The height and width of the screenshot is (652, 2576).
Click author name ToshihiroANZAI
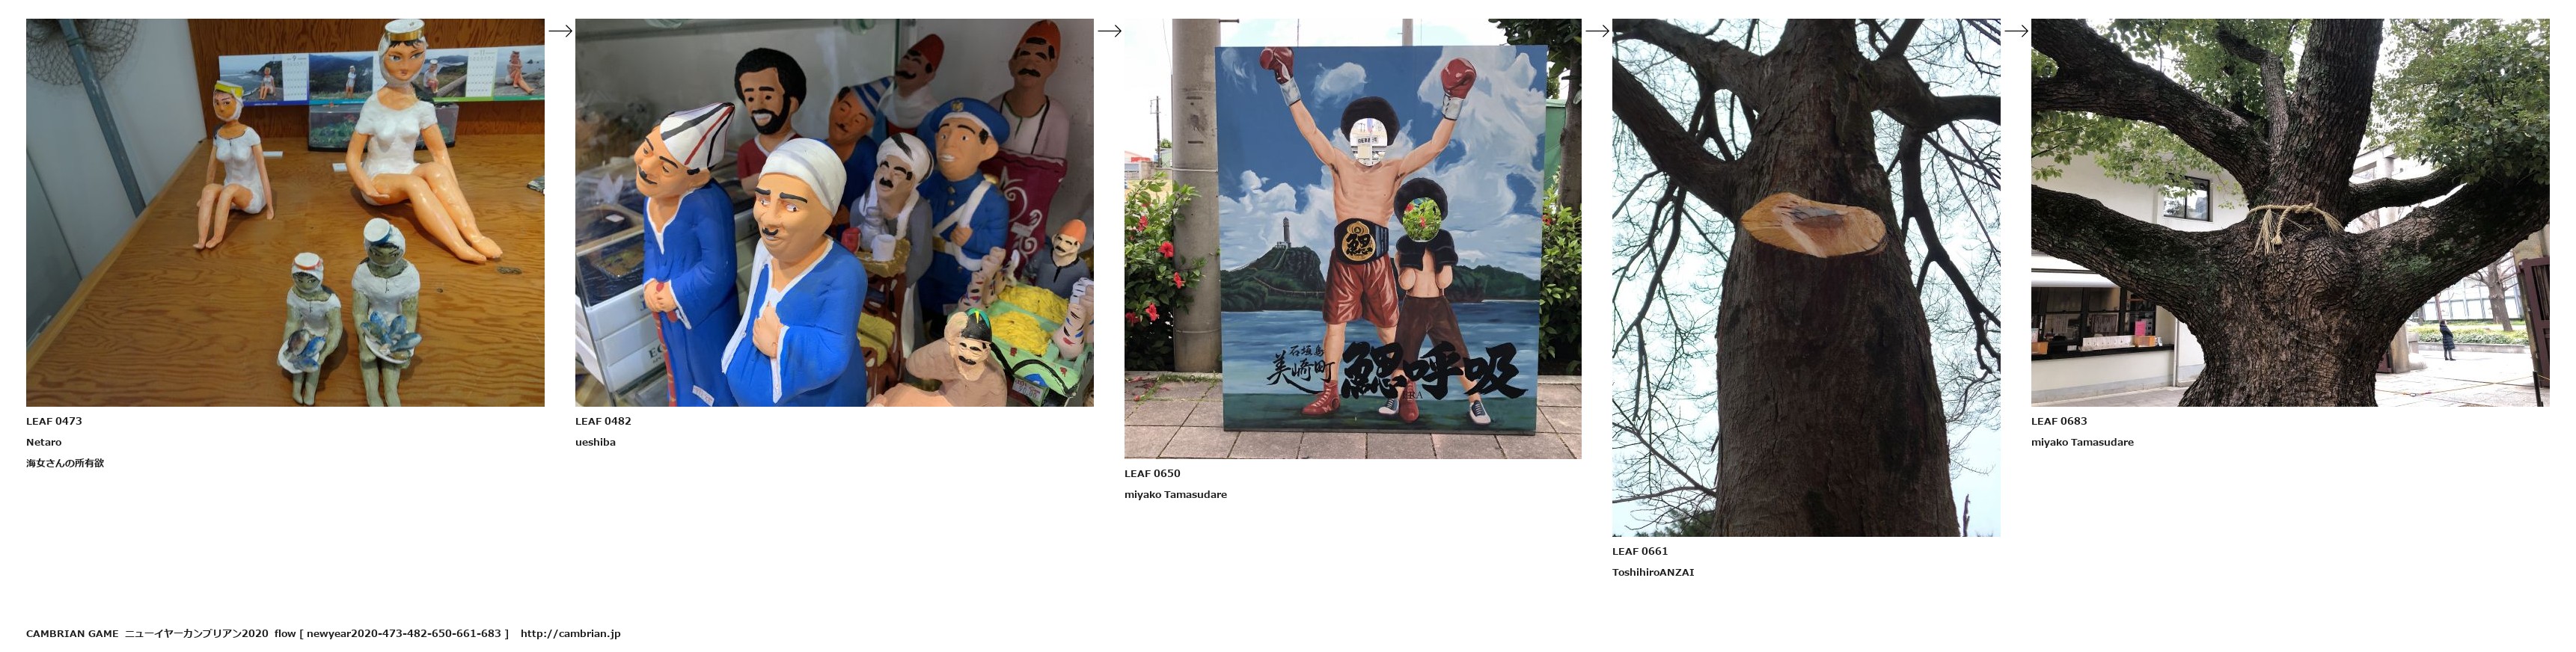point(1653,572)
